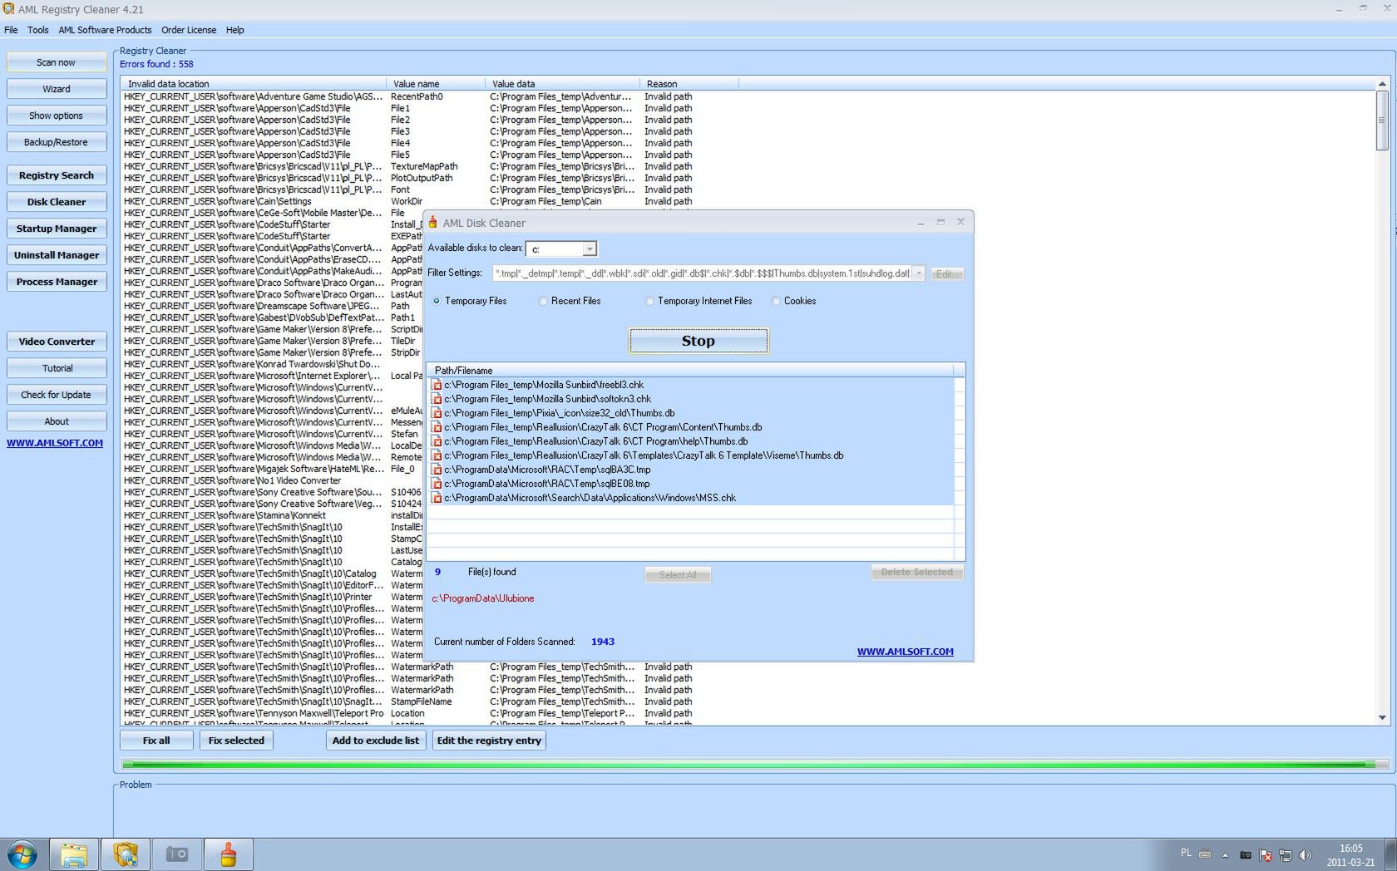Open the File menu
Image resolution: width=1397 pixels, height=871 pixels.
[11, 30]
